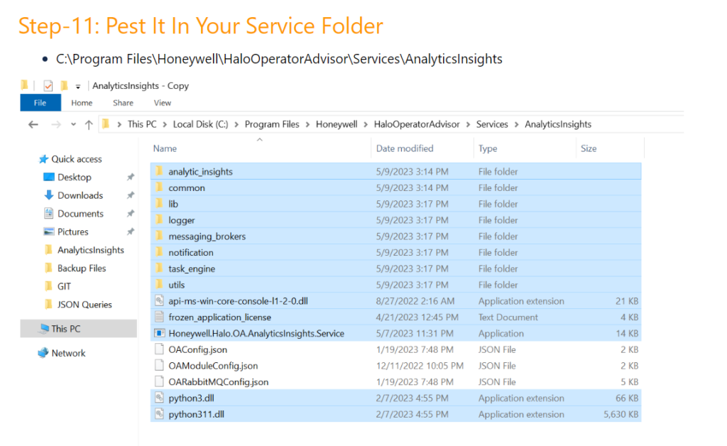Sort files by Date modified column header
The width and height of the screenshot is (727, 446).
point(405,148)
